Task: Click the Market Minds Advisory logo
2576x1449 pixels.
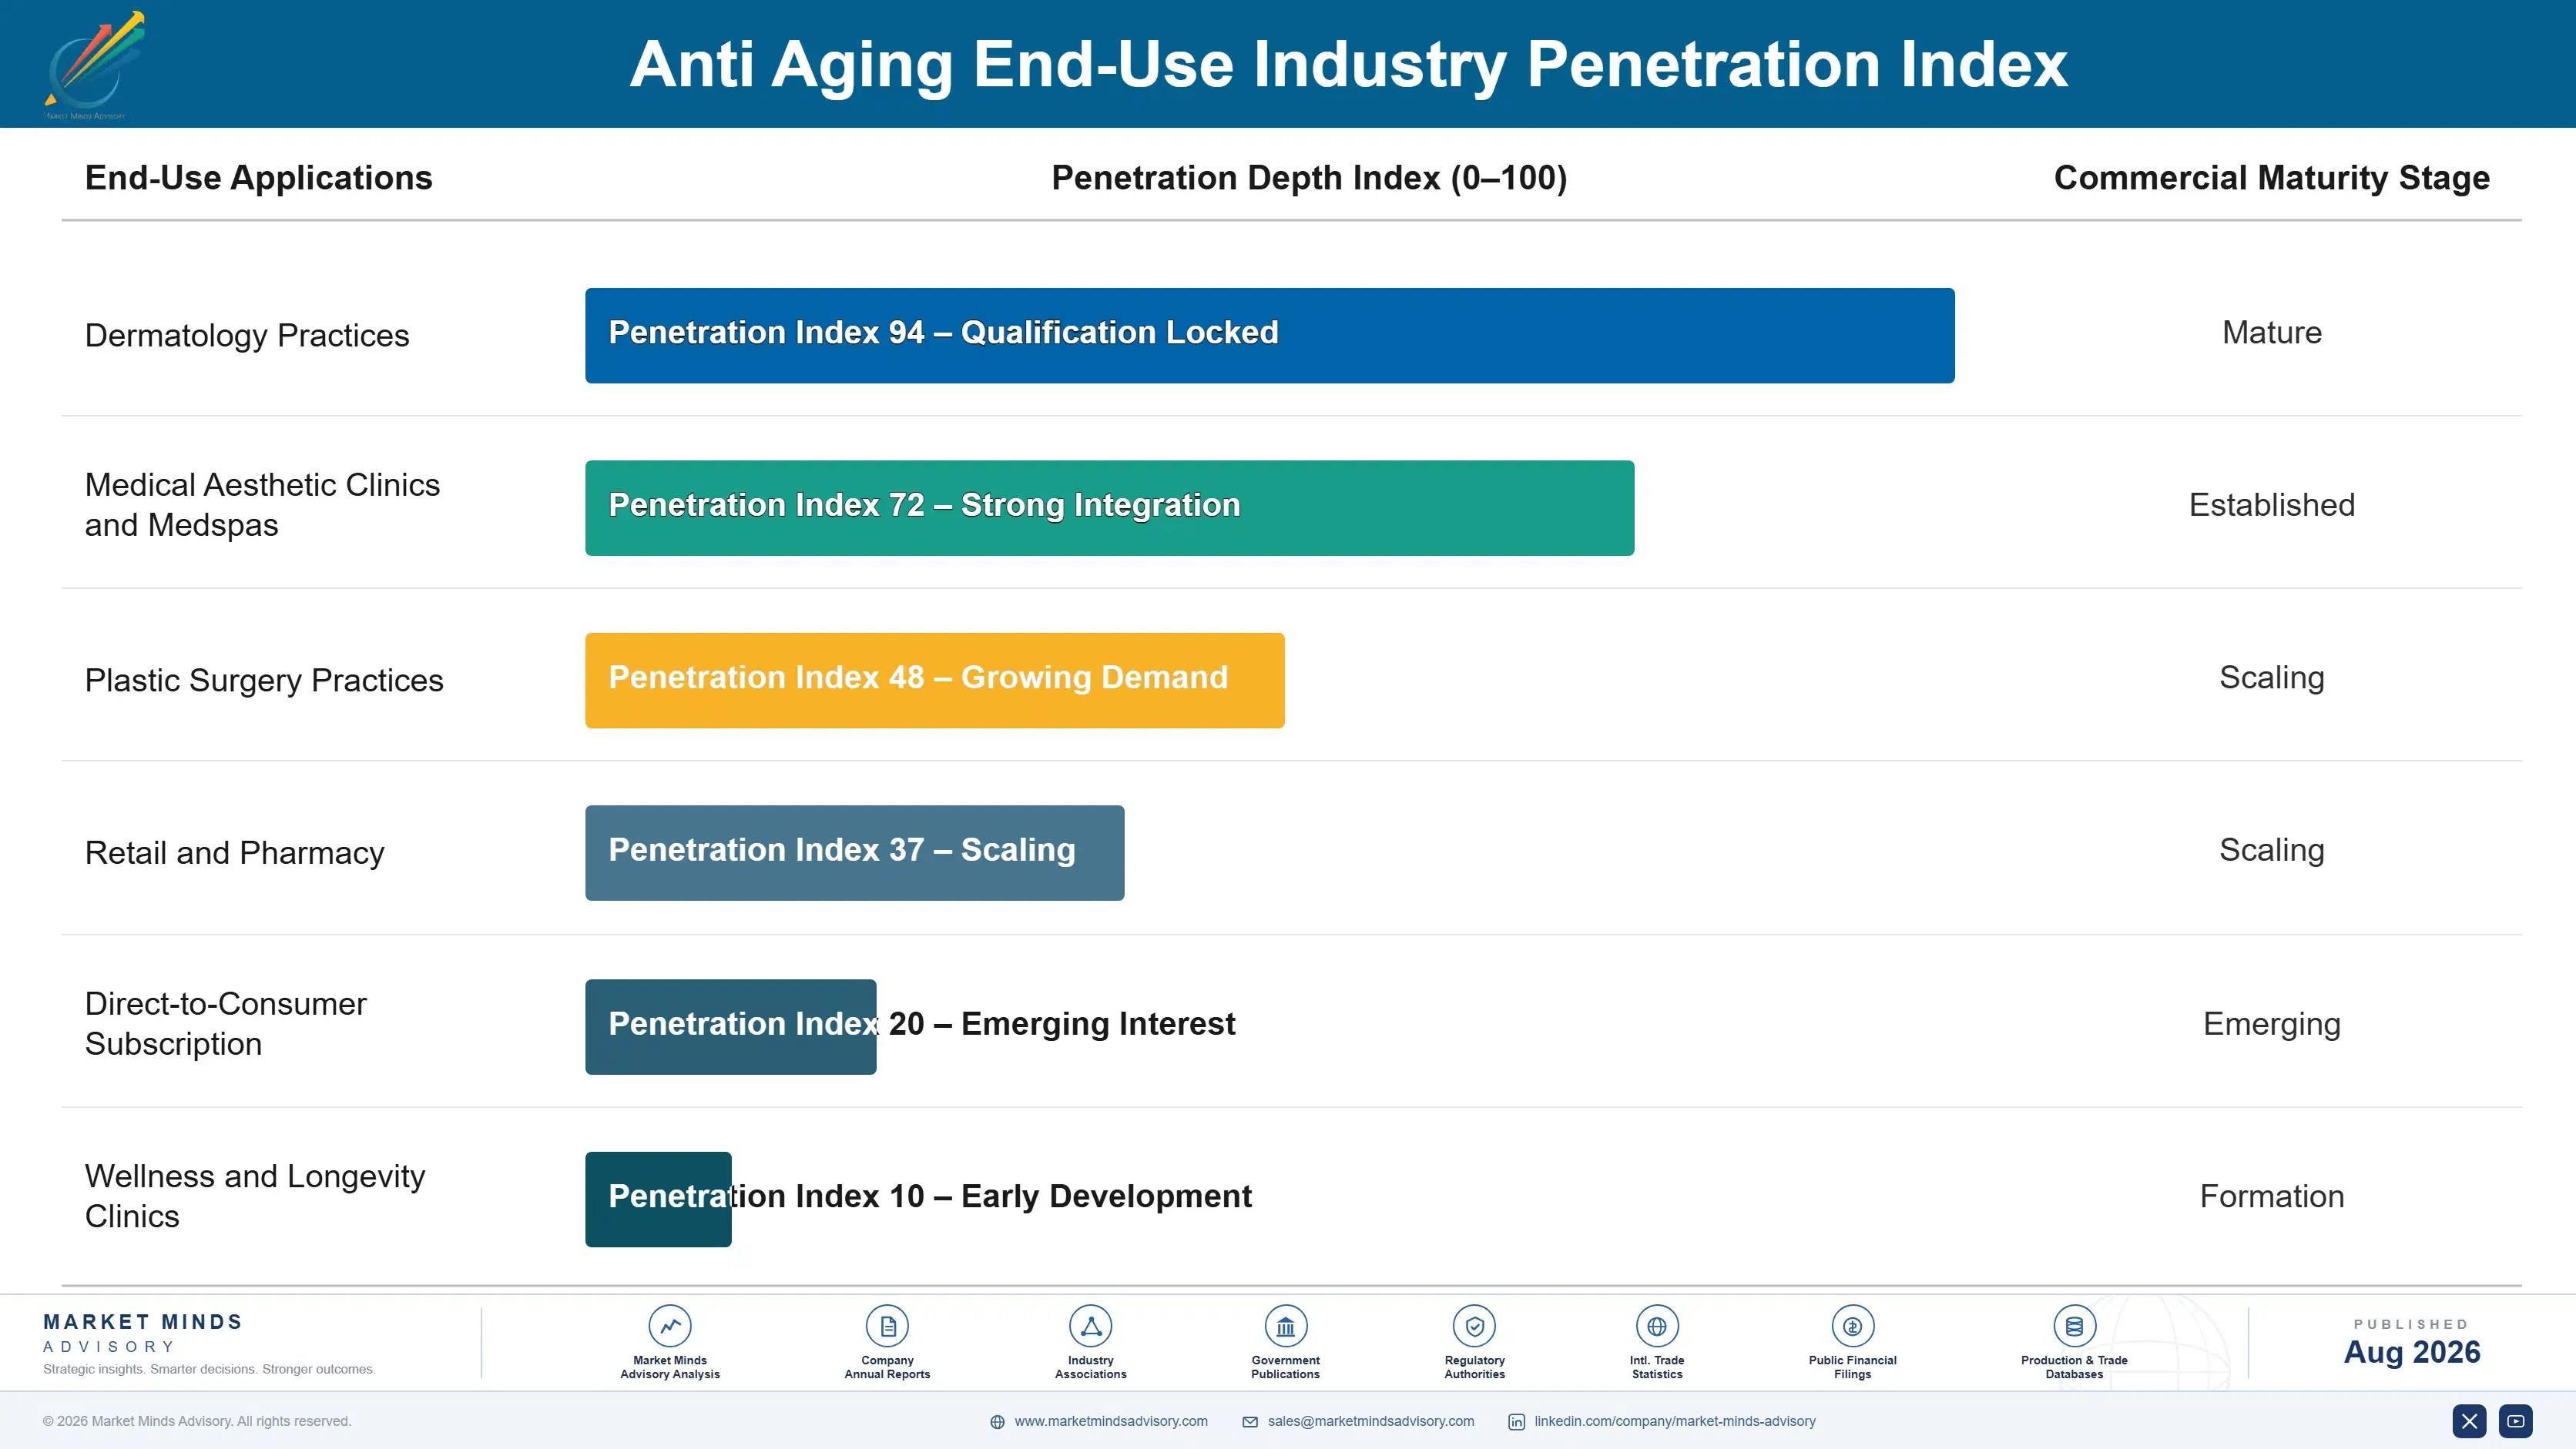Action: [x=94, y=65]
